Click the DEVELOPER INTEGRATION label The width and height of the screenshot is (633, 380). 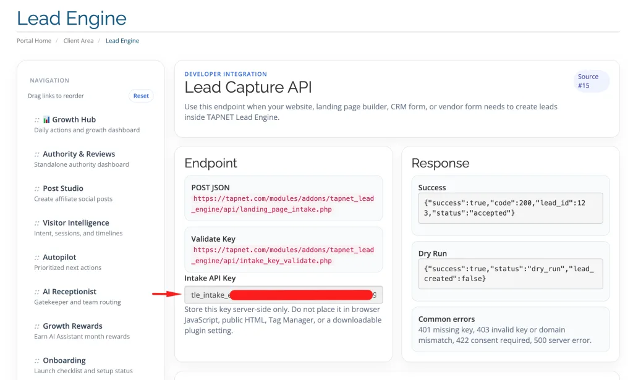226,74
